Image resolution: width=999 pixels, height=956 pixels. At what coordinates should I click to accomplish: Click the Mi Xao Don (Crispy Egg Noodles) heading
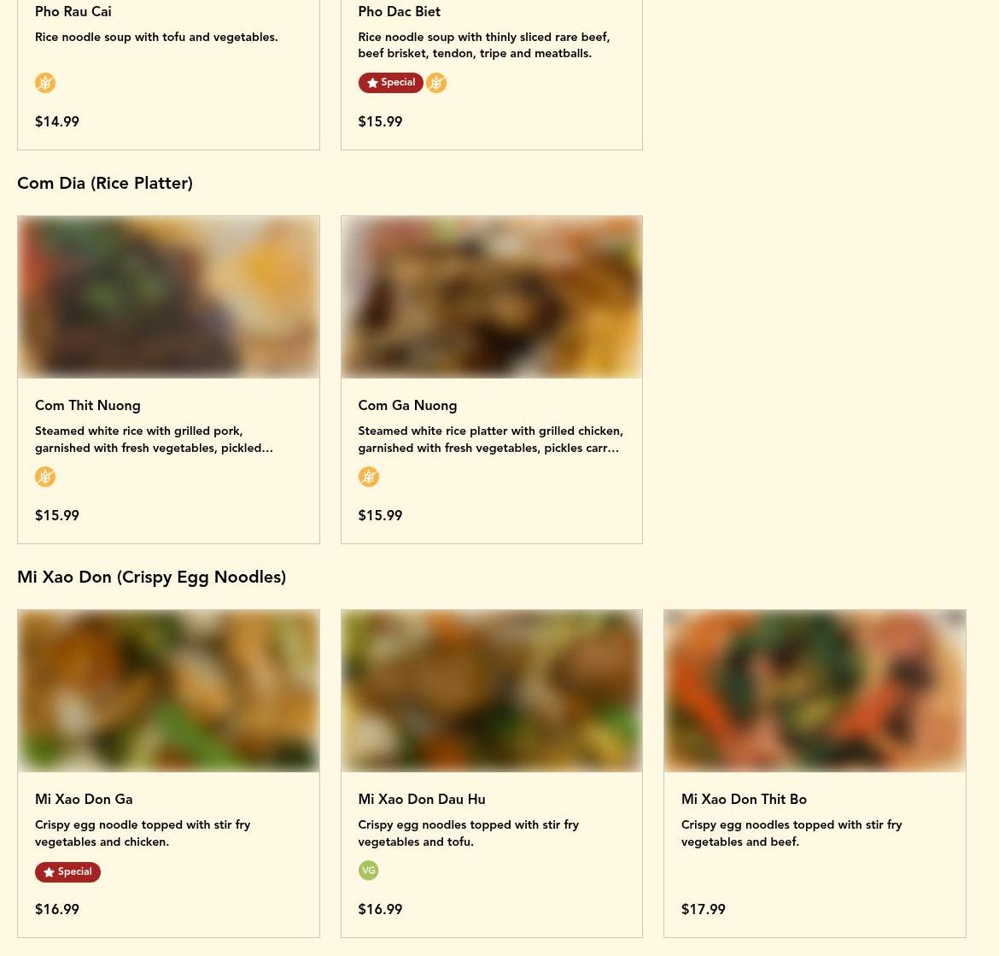point(151,578)
